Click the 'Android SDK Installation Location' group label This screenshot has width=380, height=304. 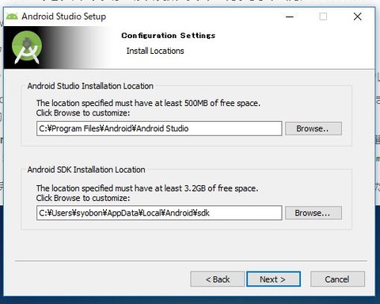86,169
